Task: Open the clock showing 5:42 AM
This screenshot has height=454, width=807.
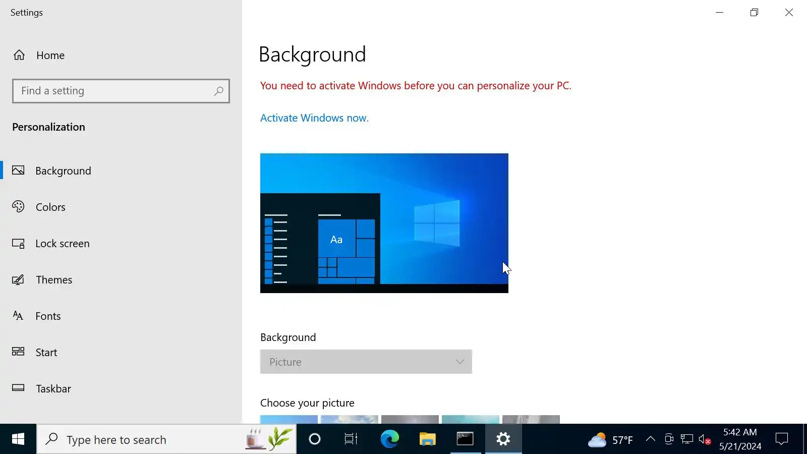Action: tap(740, 439)
